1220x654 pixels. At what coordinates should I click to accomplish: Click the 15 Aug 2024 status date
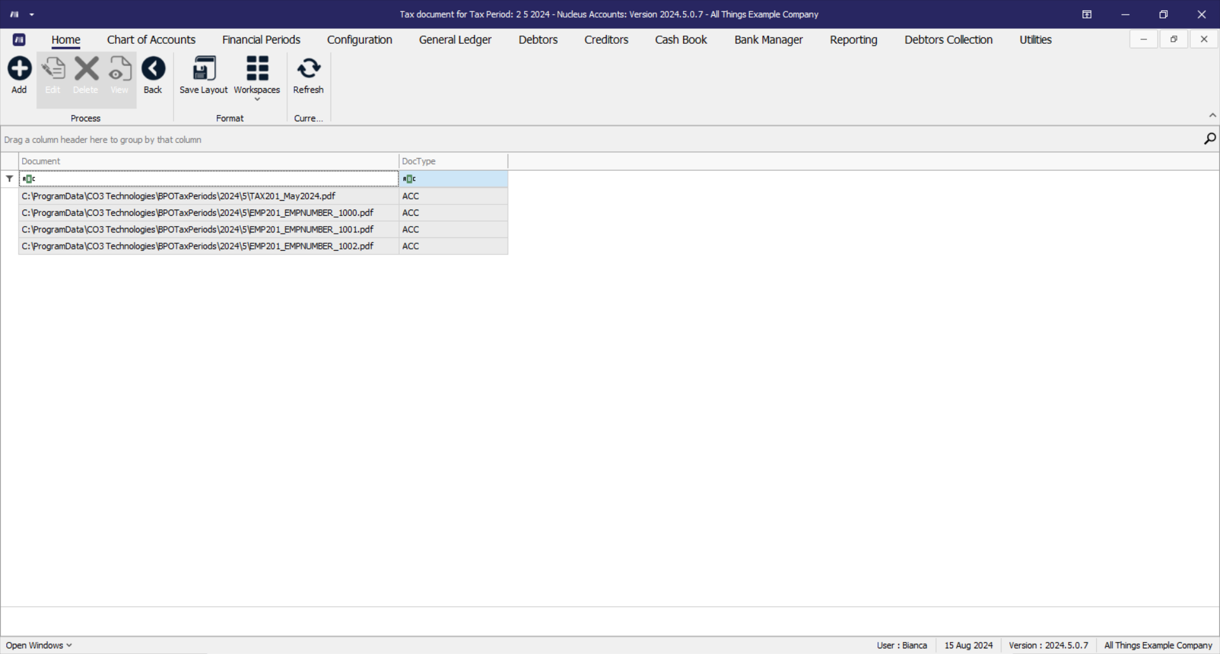pos(968,645)
